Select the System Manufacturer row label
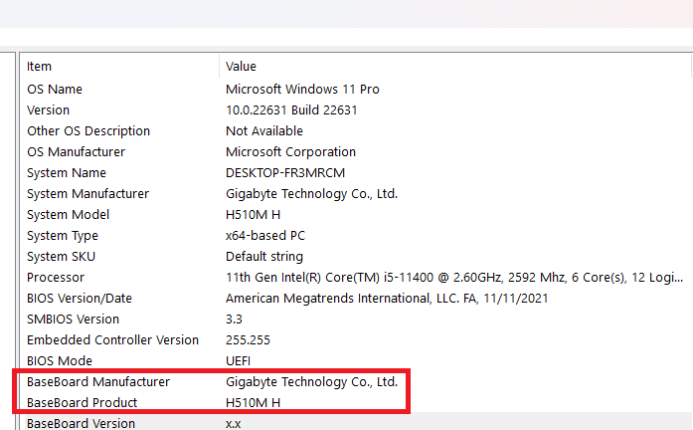The width and height of the screenshot is (693, 430). click(x=87, y=193)
